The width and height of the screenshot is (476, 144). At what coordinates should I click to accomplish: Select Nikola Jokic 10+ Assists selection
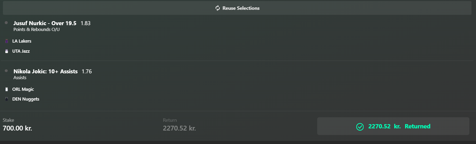pos(46,71)
